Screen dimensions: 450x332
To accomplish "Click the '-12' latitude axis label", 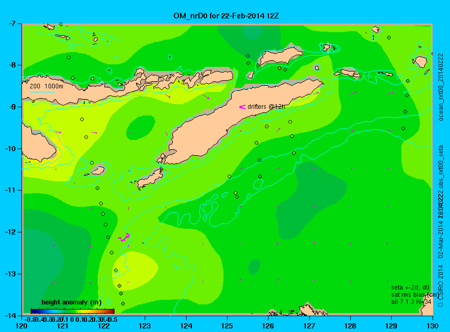I will tap(11, 232).
